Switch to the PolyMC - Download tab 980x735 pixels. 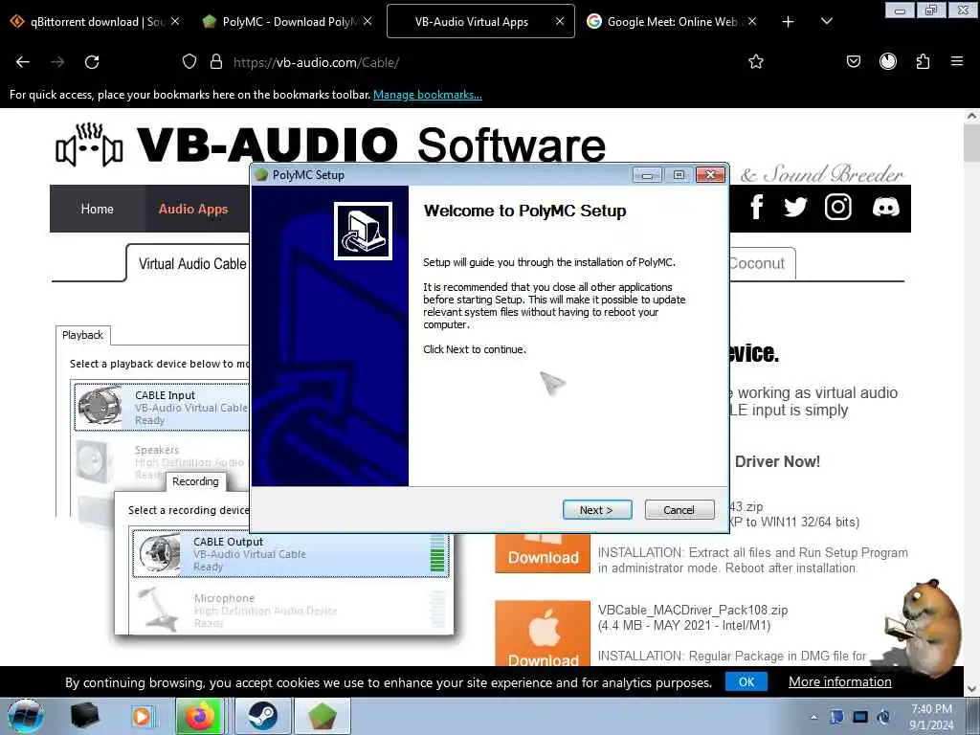coord(287,22)
